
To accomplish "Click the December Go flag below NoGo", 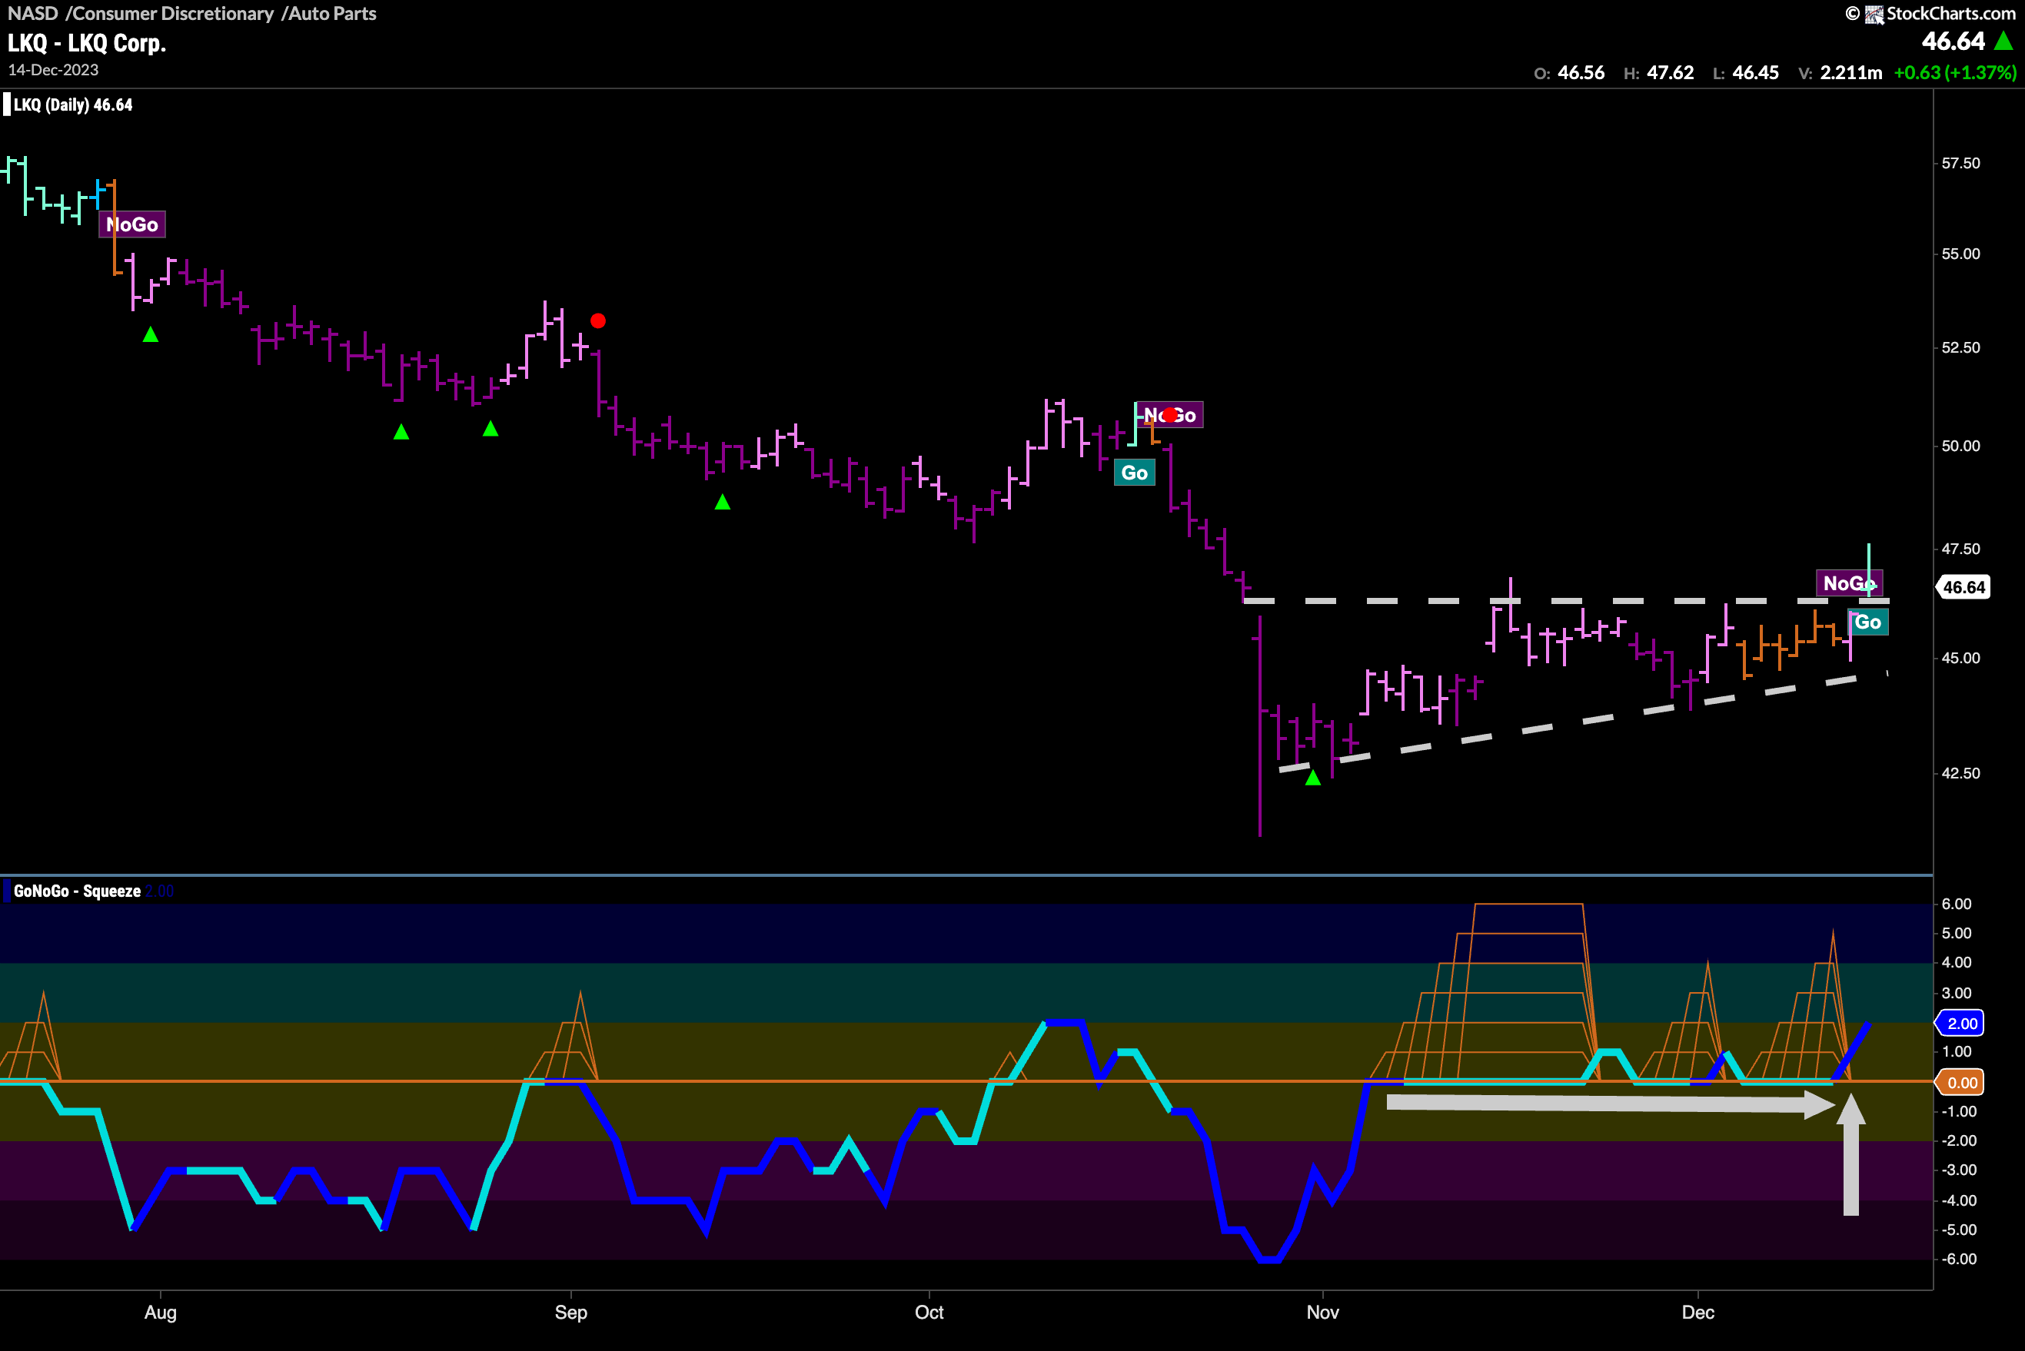I will (1867, 622).
